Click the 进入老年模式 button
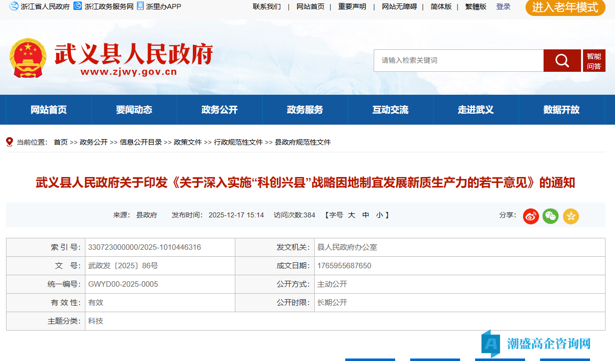The height and width of the screenshot is (361, 615). click(x=565, y=8)
